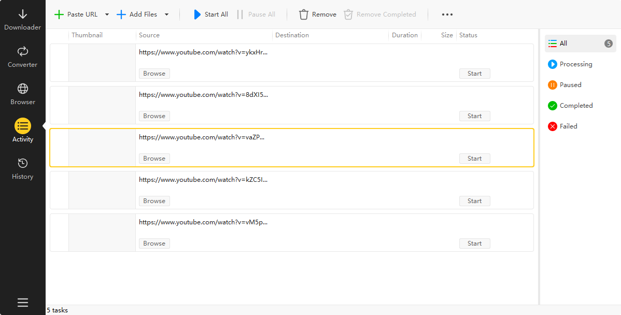Expand the Add Files dropdown arrow
The width and height of the screenshot is (621, 315).
coord(166,15)
